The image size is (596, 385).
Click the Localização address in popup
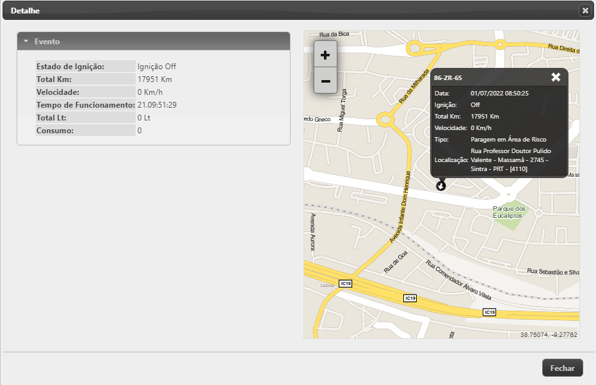click(x=511, y=160)
